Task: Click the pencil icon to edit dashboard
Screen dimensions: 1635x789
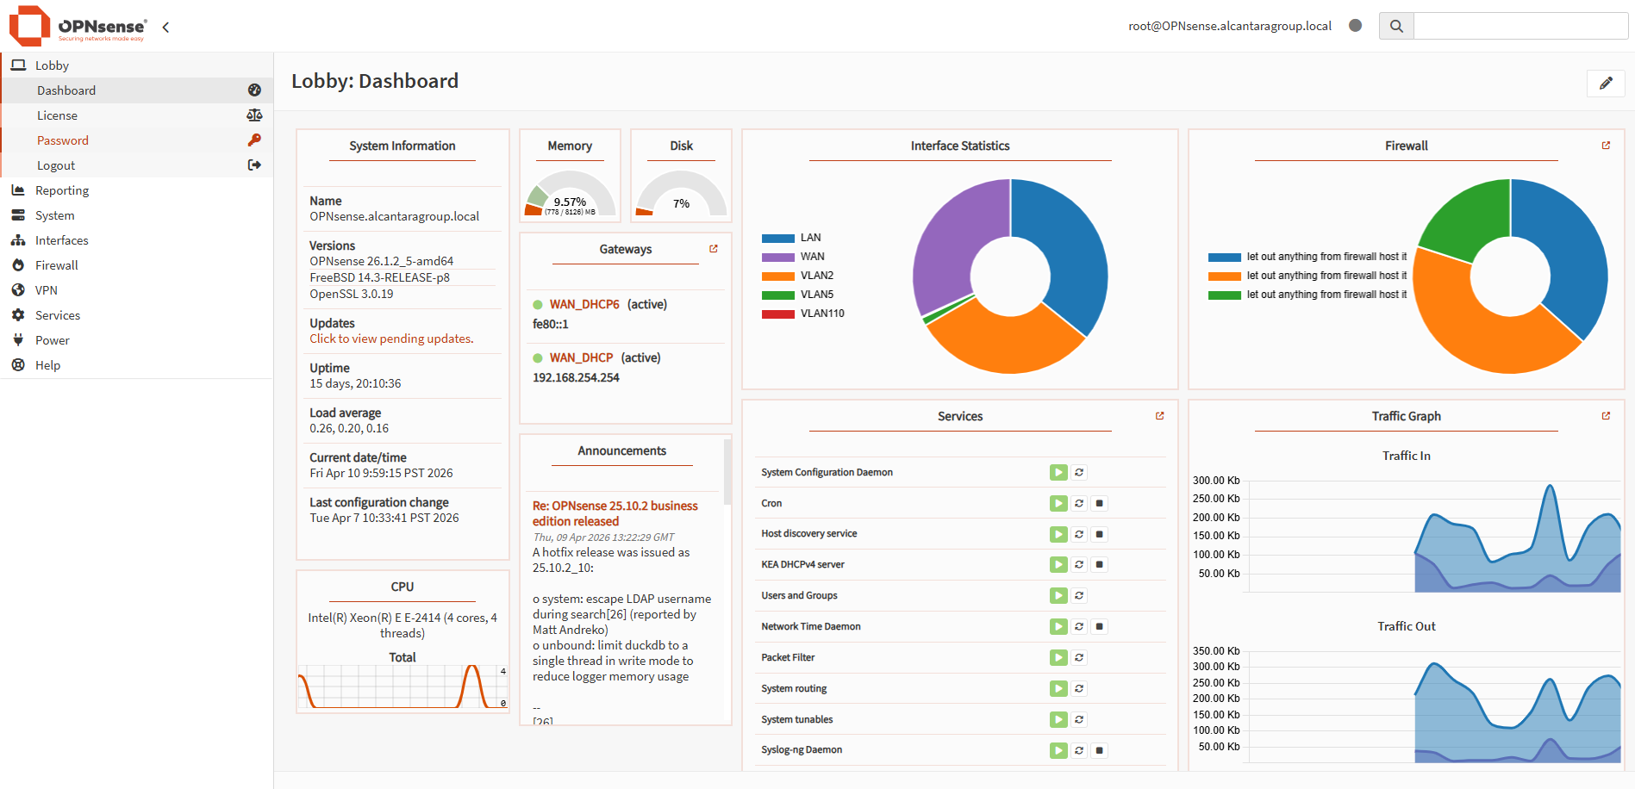Action: (1605, 83)
